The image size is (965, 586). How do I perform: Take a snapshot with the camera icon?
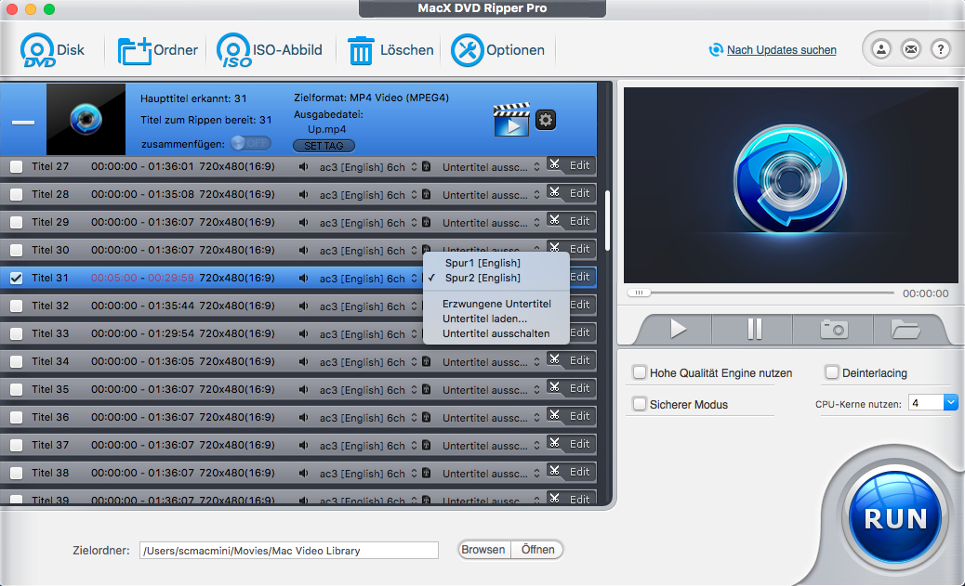coord(834,329)
